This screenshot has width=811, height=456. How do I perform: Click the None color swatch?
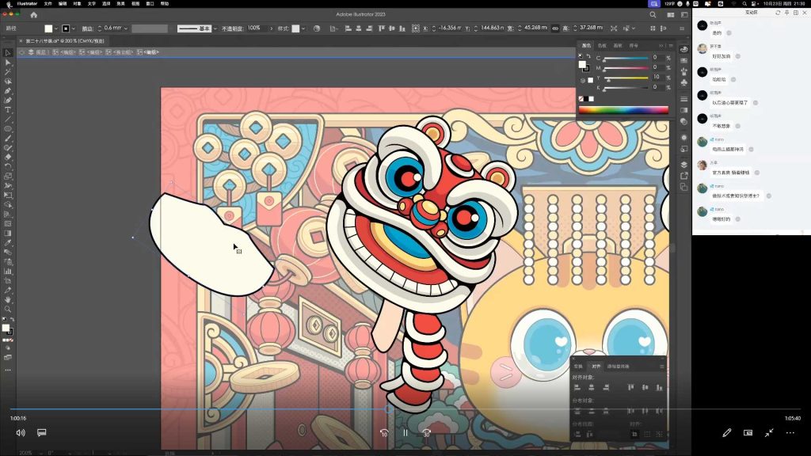click(581, 99)
